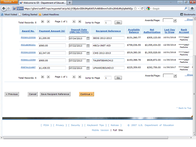The image size is (196, 147).
Task: Open calendar for P087A121687 deposit date
Action: [88, 68]
